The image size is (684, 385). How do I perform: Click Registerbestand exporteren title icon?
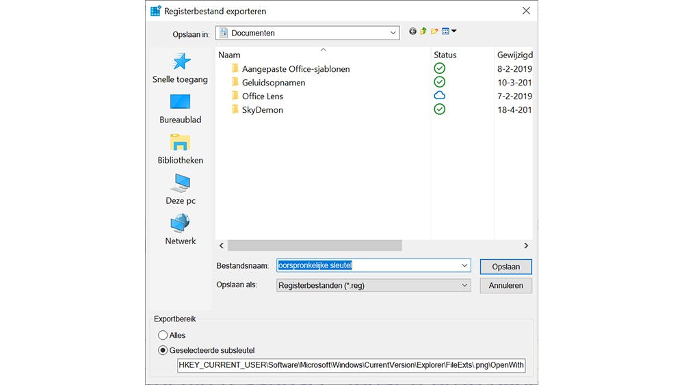156,11
